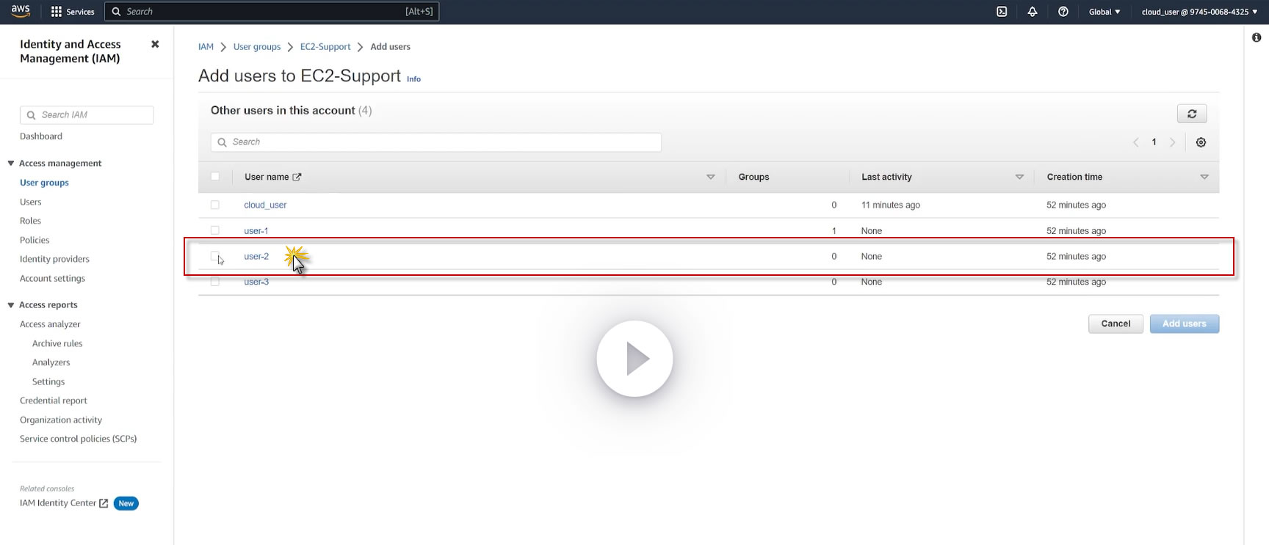1269x545 pixels.
Task: Click the Add users button
Action: click(x=1184, y=323)
